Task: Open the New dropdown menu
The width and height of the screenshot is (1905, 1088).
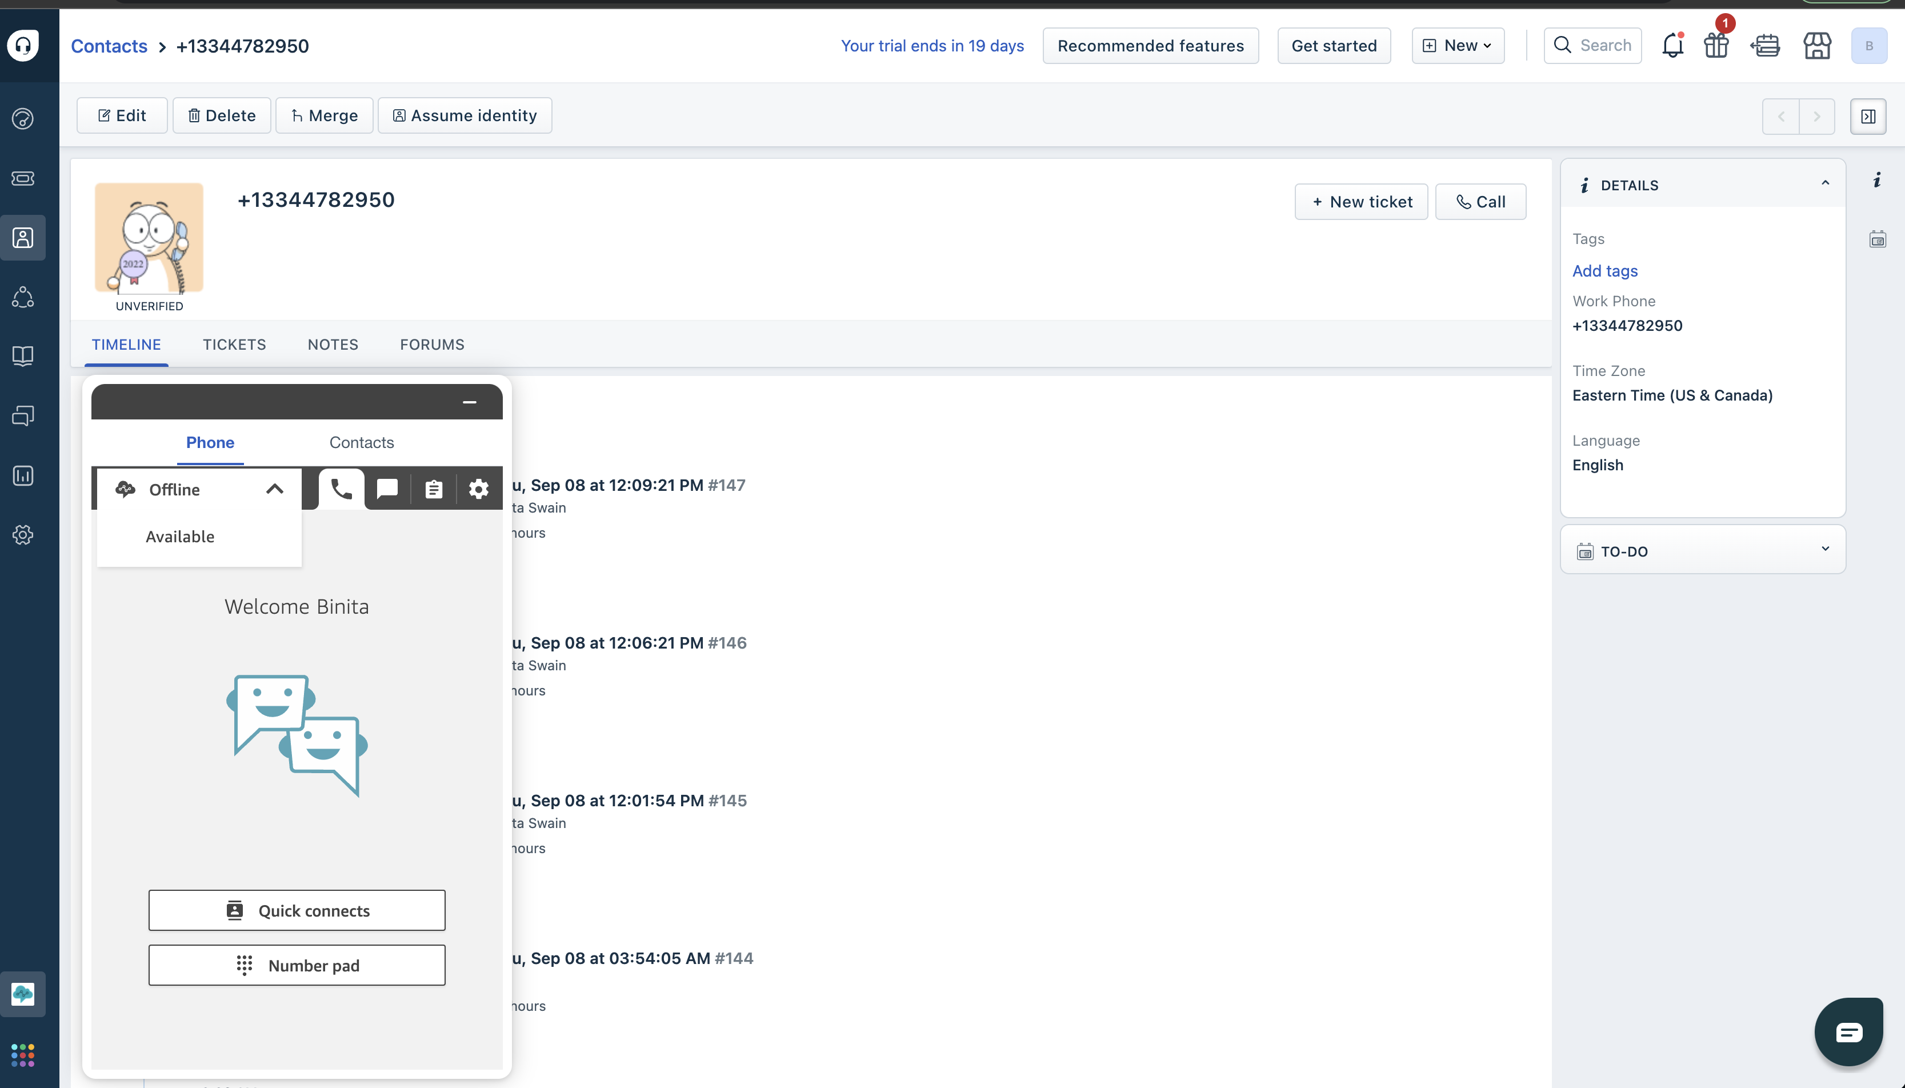Action: click(x=1458, y=46)
